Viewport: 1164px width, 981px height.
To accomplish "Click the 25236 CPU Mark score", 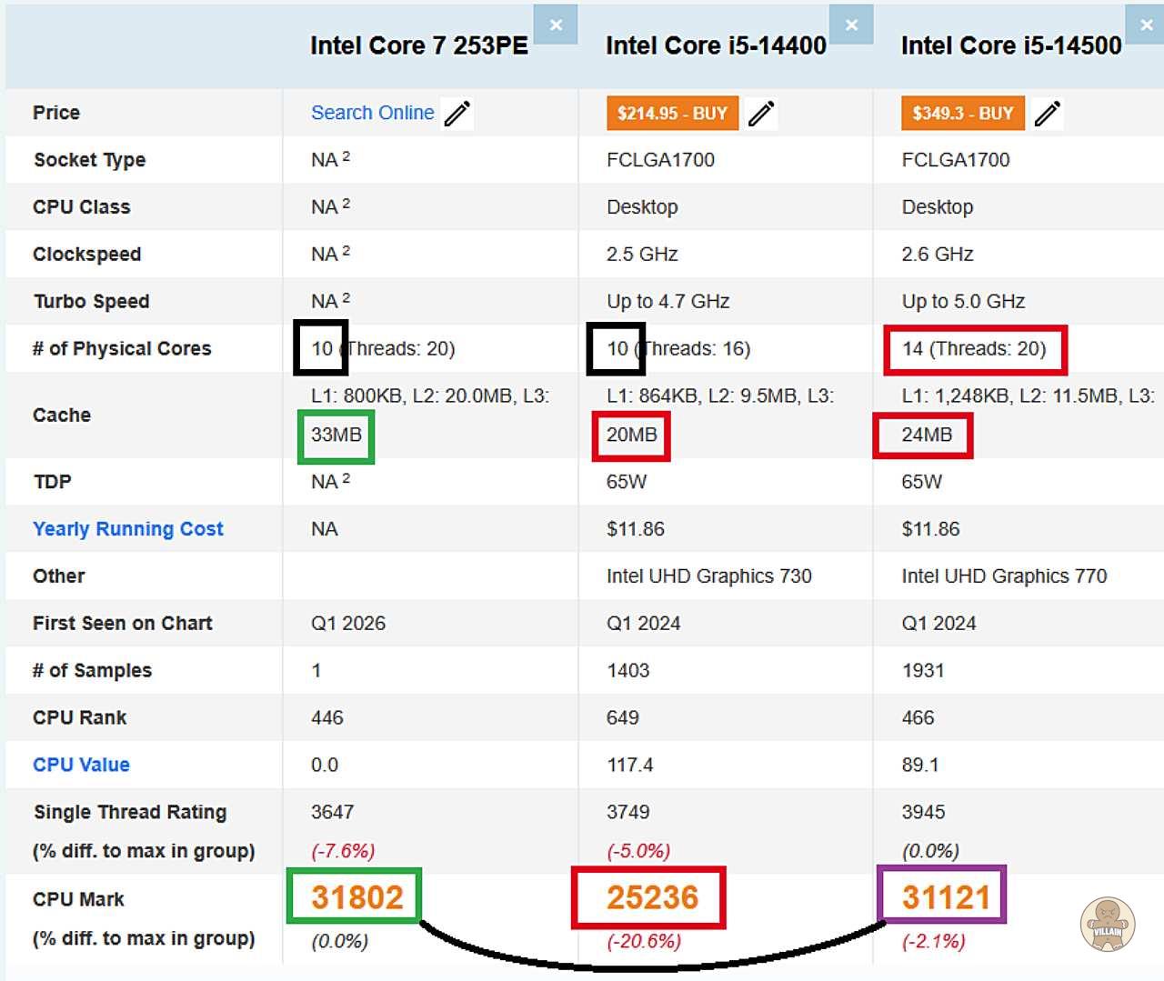I will pos(652,897).
